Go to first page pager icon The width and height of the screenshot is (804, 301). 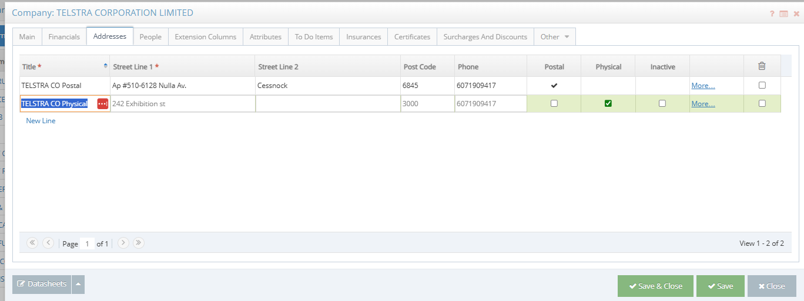[32, 243]
